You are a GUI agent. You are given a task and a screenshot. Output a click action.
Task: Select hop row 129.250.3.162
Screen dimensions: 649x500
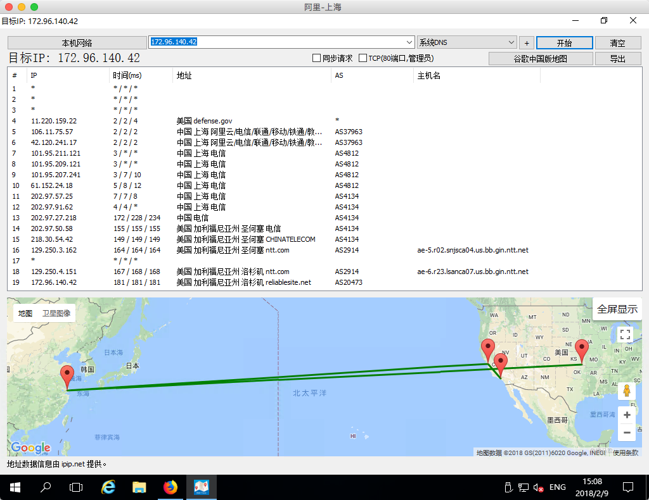(324, 250)
